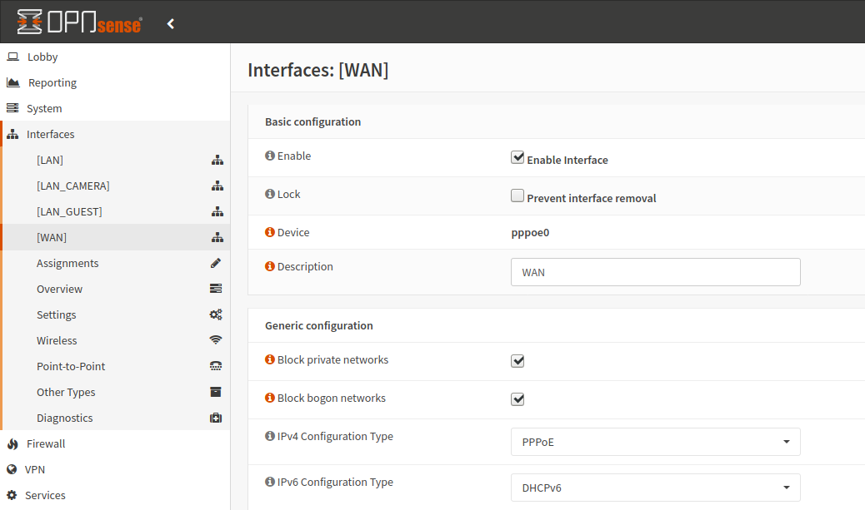Image resolution: width=865 pixels, height=510 pixels.
Task: Click the Wireless wifi icon
Action: 216,340
